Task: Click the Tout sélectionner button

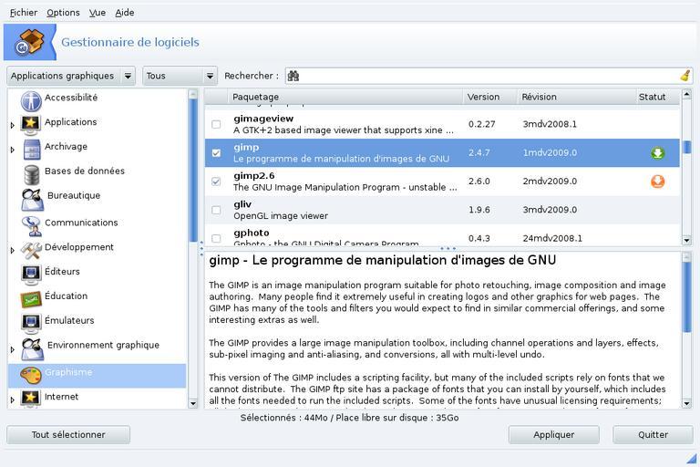Action: coord(68,435)
